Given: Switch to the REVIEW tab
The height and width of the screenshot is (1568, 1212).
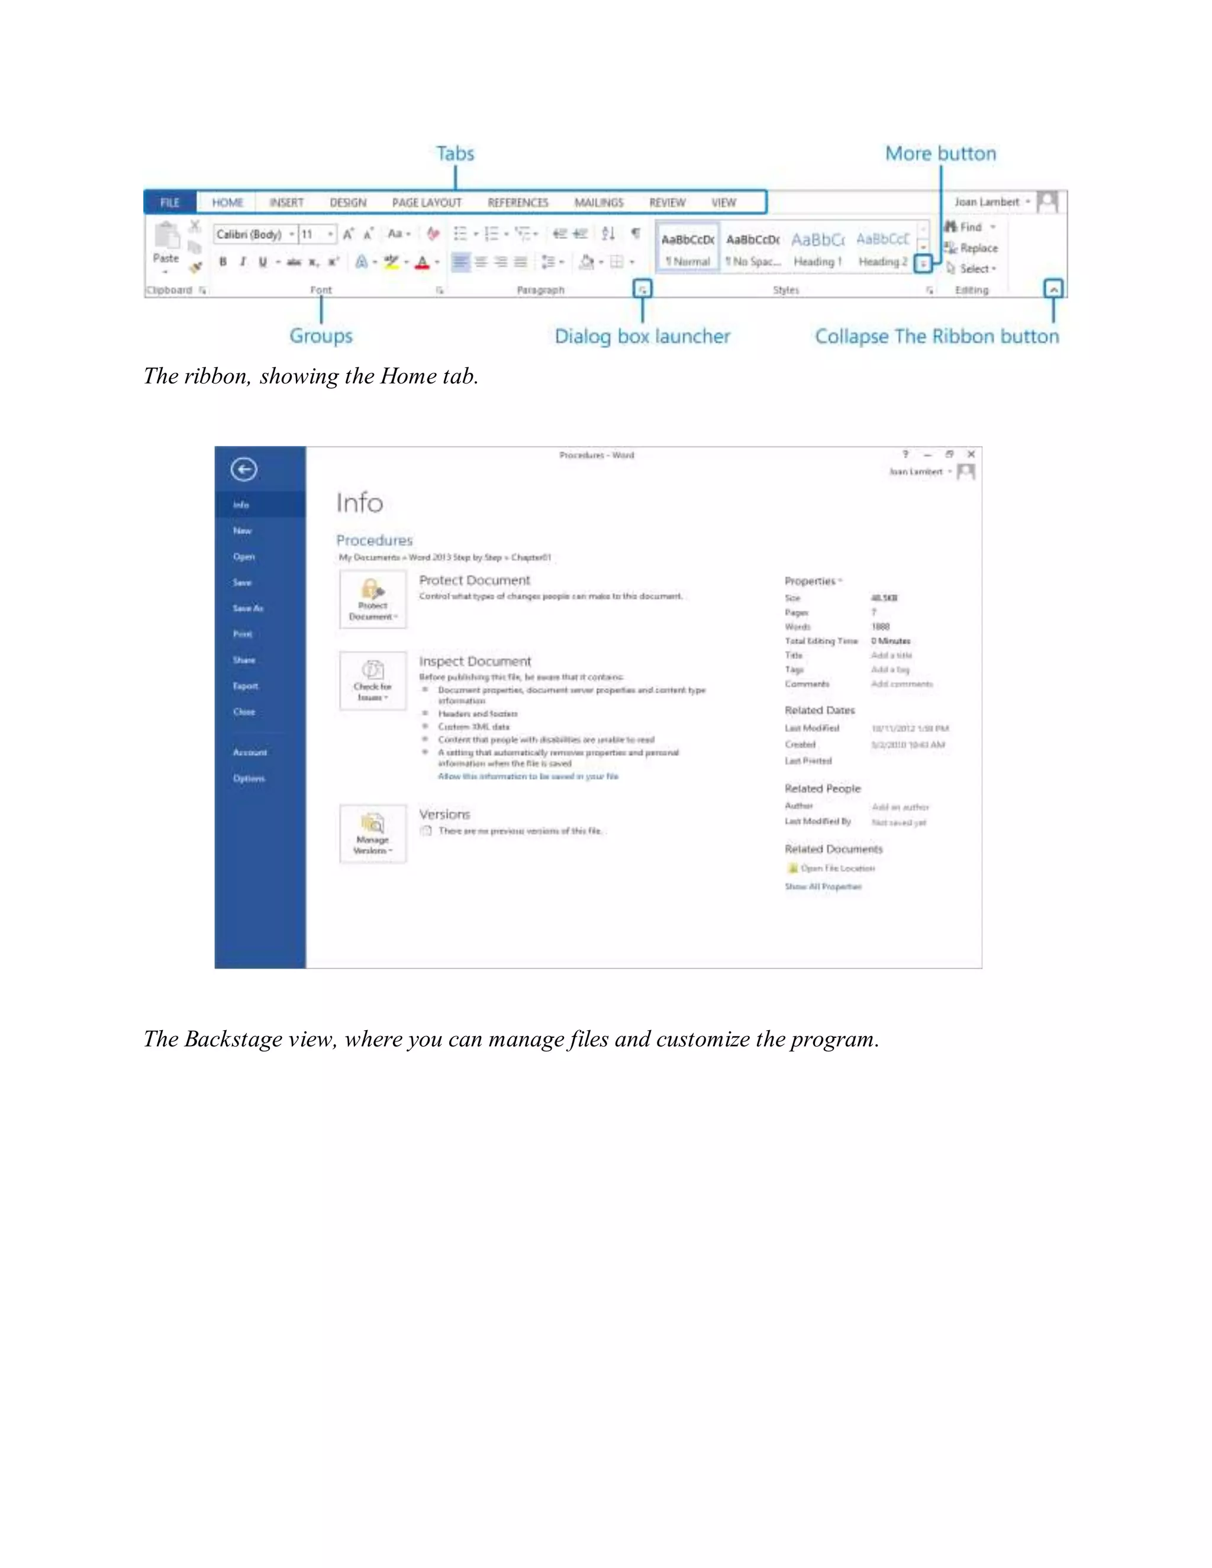Looking at the screenshot, I should point(668,202).
